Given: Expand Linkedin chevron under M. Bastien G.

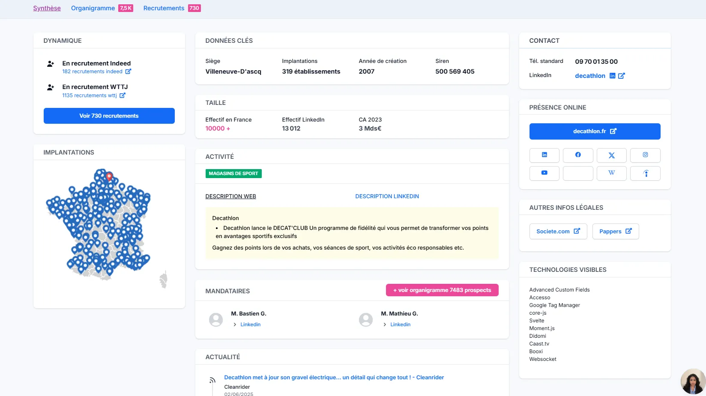Looking at the screenshot, I should [235, 325].
